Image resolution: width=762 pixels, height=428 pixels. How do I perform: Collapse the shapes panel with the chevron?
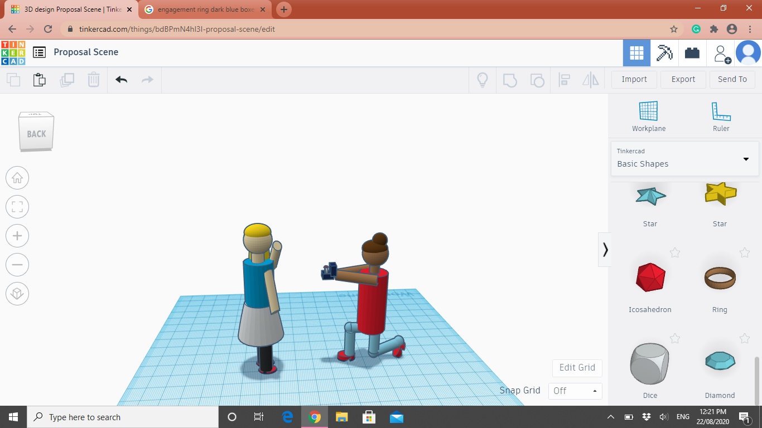605,250
